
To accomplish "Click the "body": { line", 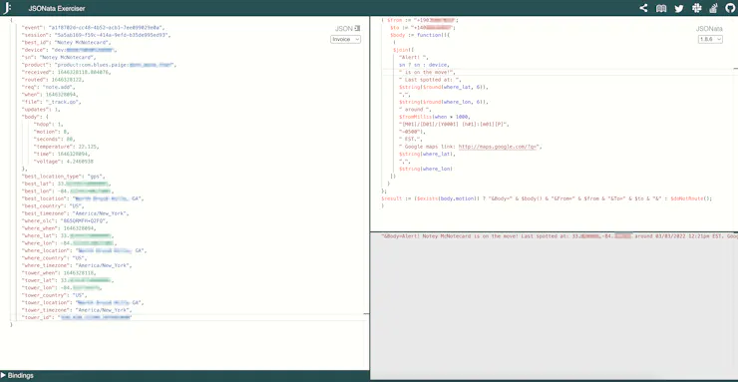I will [x=35, y=117].
